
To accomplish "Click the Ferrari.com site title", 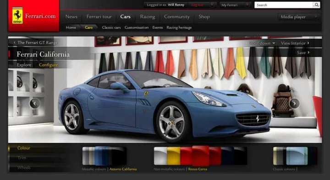I will (x=40, y=16).
